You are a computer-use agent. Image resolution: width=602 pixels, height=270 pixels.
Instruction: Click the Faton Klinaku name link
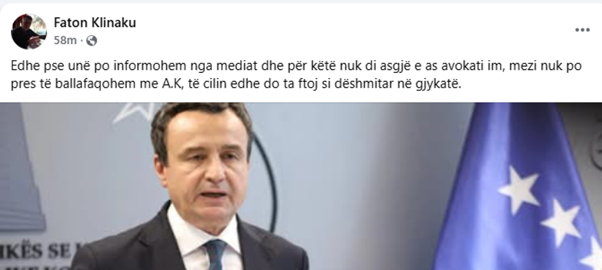click(95, 23)
